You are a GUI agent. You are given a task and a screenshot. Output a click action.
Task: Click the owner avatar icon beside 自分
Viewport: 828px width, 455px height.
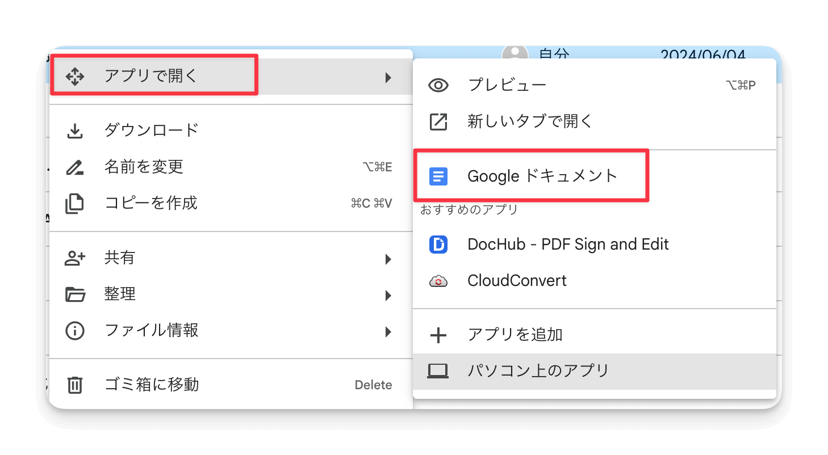515,53
